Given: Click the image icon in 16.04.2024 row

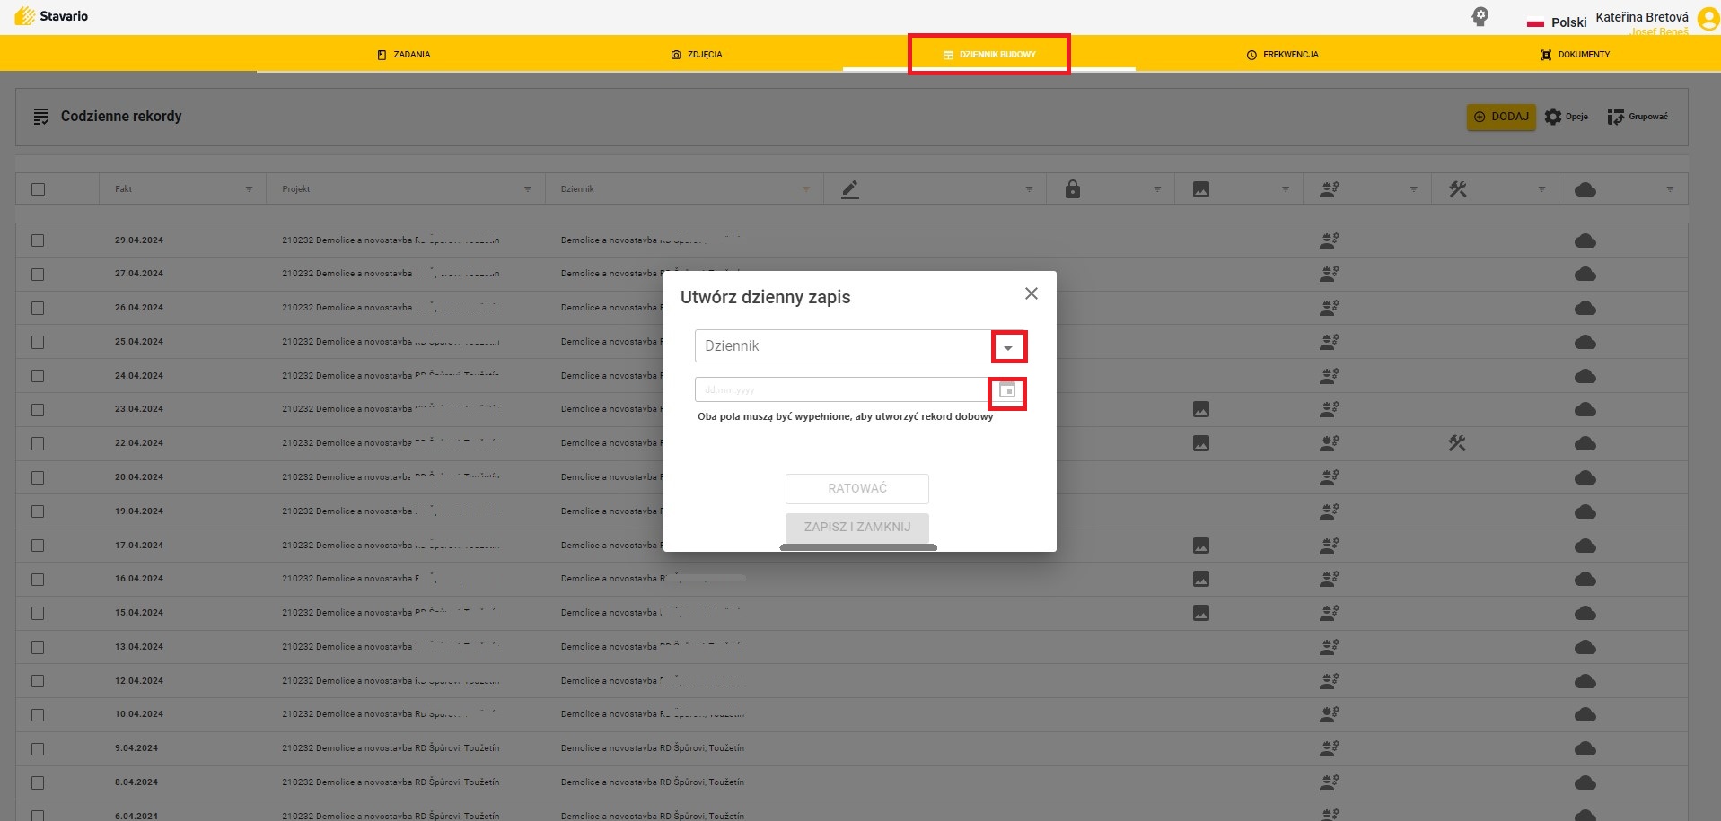Looking at the screenshot, I should tap(1201, 579).
